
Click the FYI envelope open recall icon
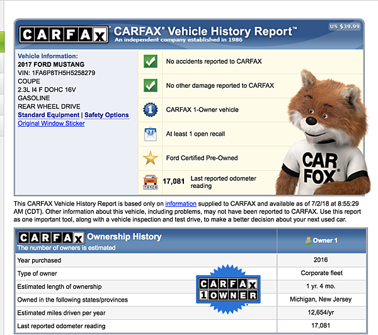(x=151, y=134)
